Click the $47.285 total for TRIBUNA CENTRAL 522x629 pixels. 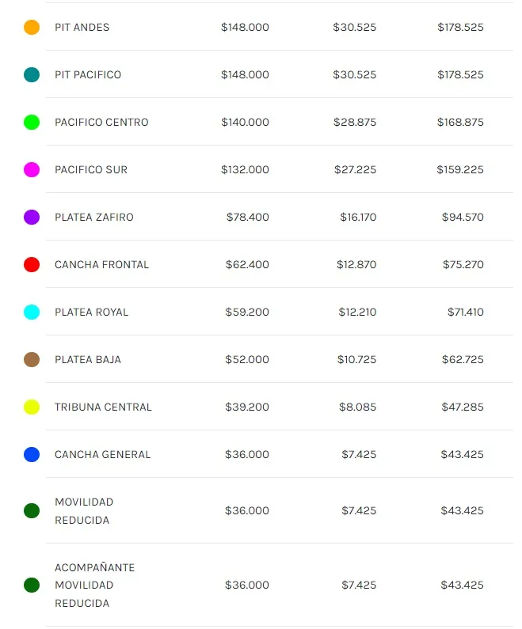[x=463, y=407]
